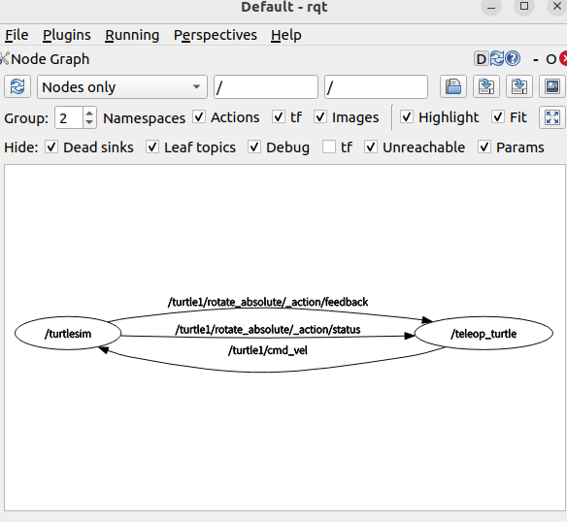Click the /turtle1/cmd_vel edge label
The image size is (567, 522).
[268, 350]
